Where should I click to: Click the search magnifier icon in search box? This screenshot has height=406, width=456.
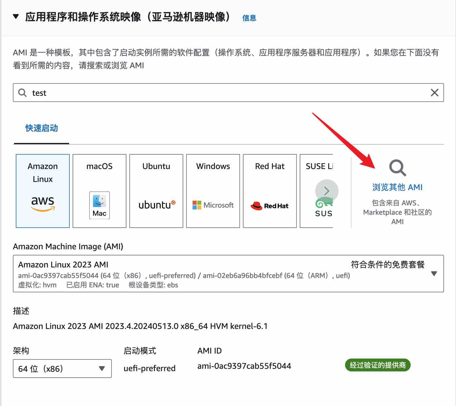pos(23,93)
